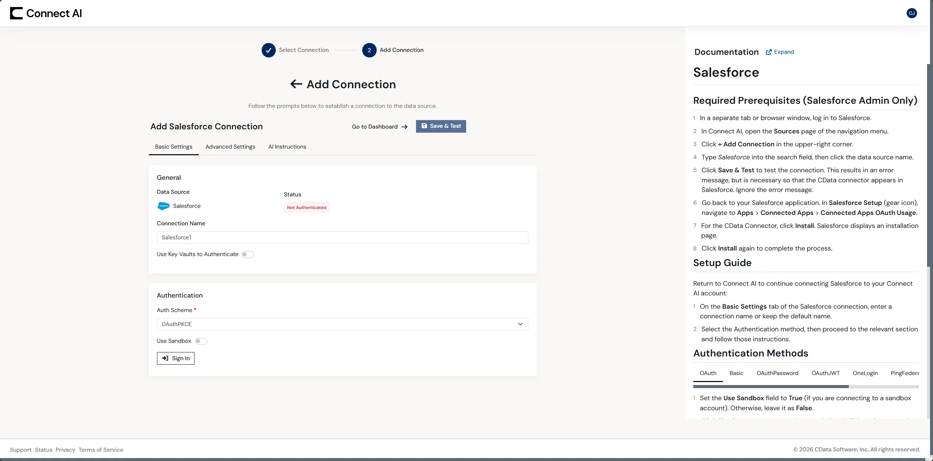Click the Add Connection step label
Image resolution: width=933 pixels, height=461 pixels.
pyautogui.click(x=402, y=50)
